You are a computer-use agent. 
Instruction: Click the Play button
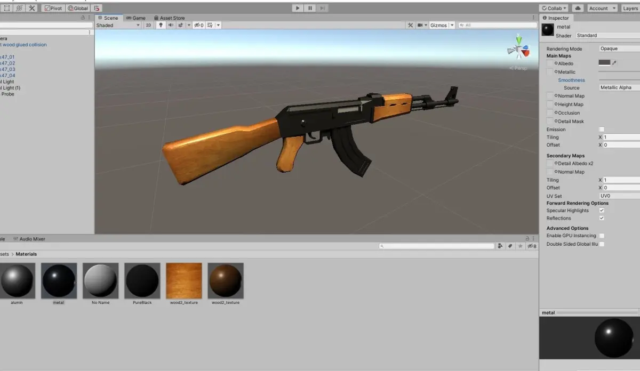click(x=298, y=8)
